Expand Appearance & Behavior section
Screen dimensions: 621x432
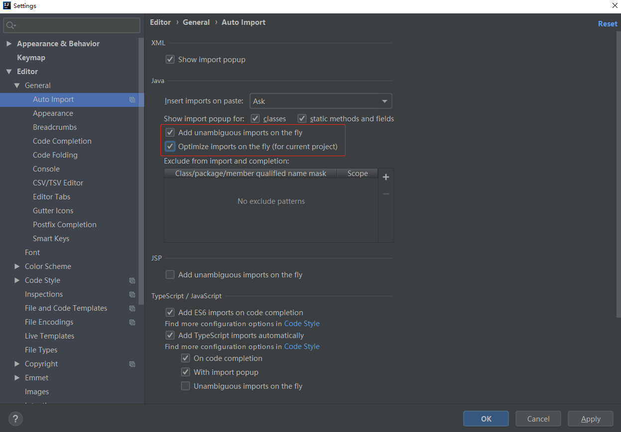click(x=8, y=44)
